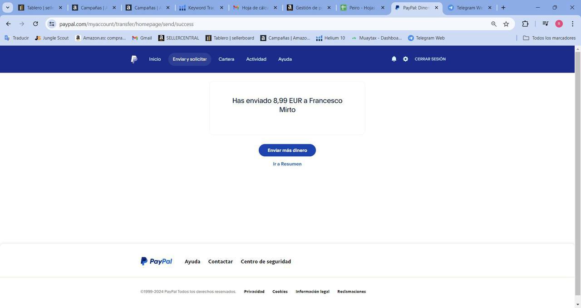Open the Tablero sellerboard bookmark
The height and width of the screenshot is (308, 581).
[230, 38]
